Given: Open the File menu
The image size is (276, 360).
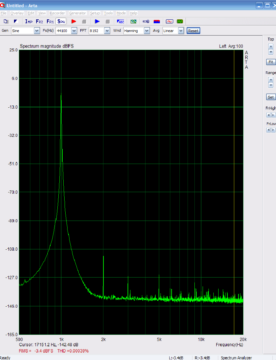Looking at the screenshot, I should (x=4, y=13).
